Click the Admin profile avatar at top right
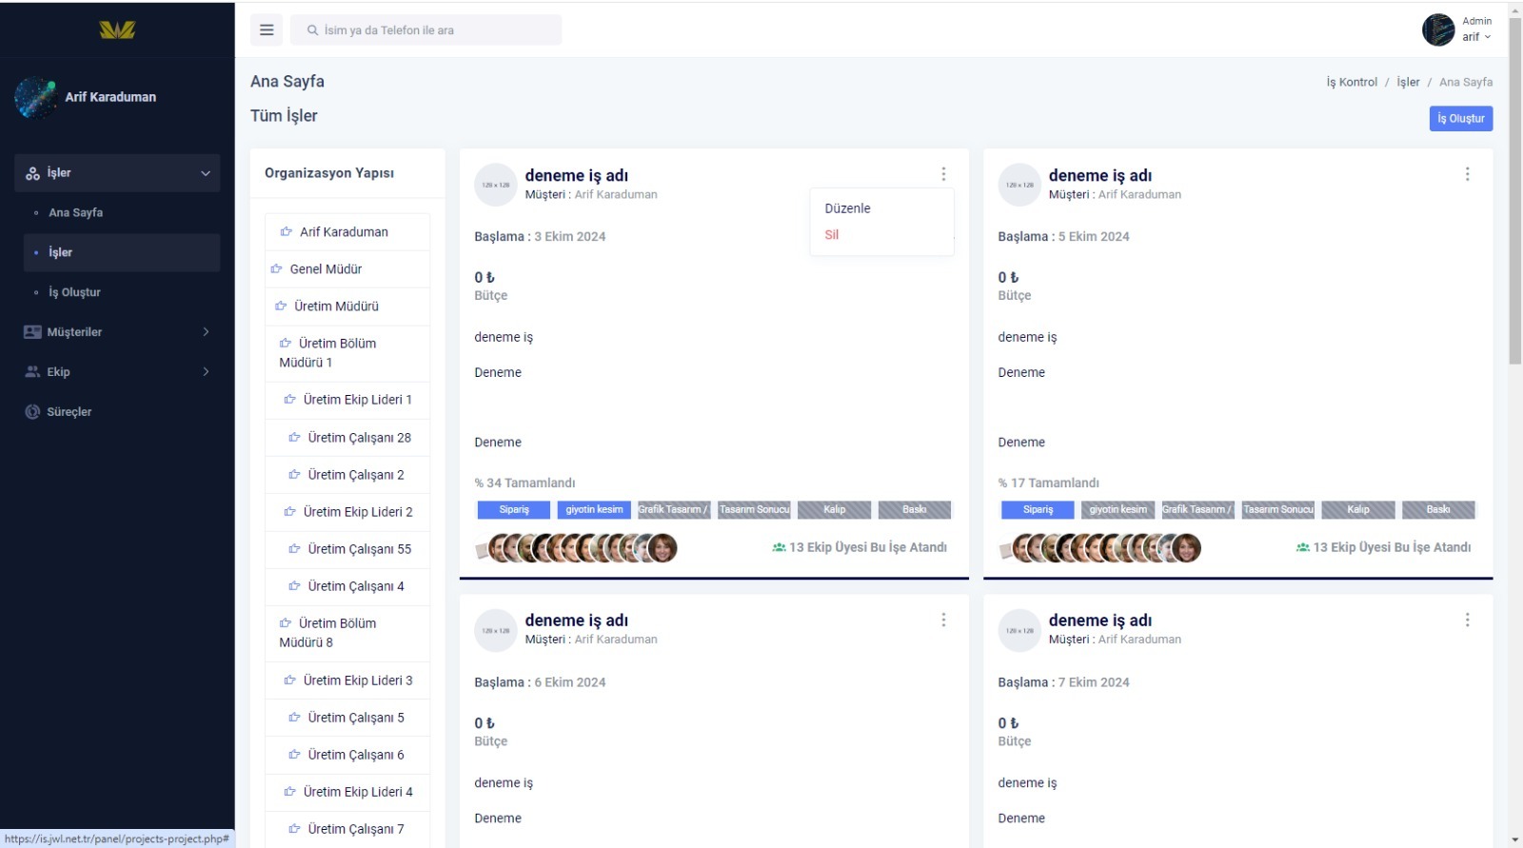 tap(1437, 30)
